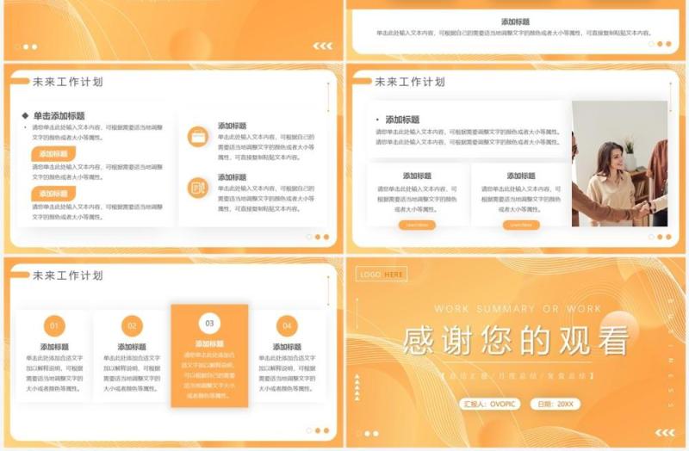Select the 01 circle on the four-step slide
Screen dimensions: 689x451
tap(54, 326)
